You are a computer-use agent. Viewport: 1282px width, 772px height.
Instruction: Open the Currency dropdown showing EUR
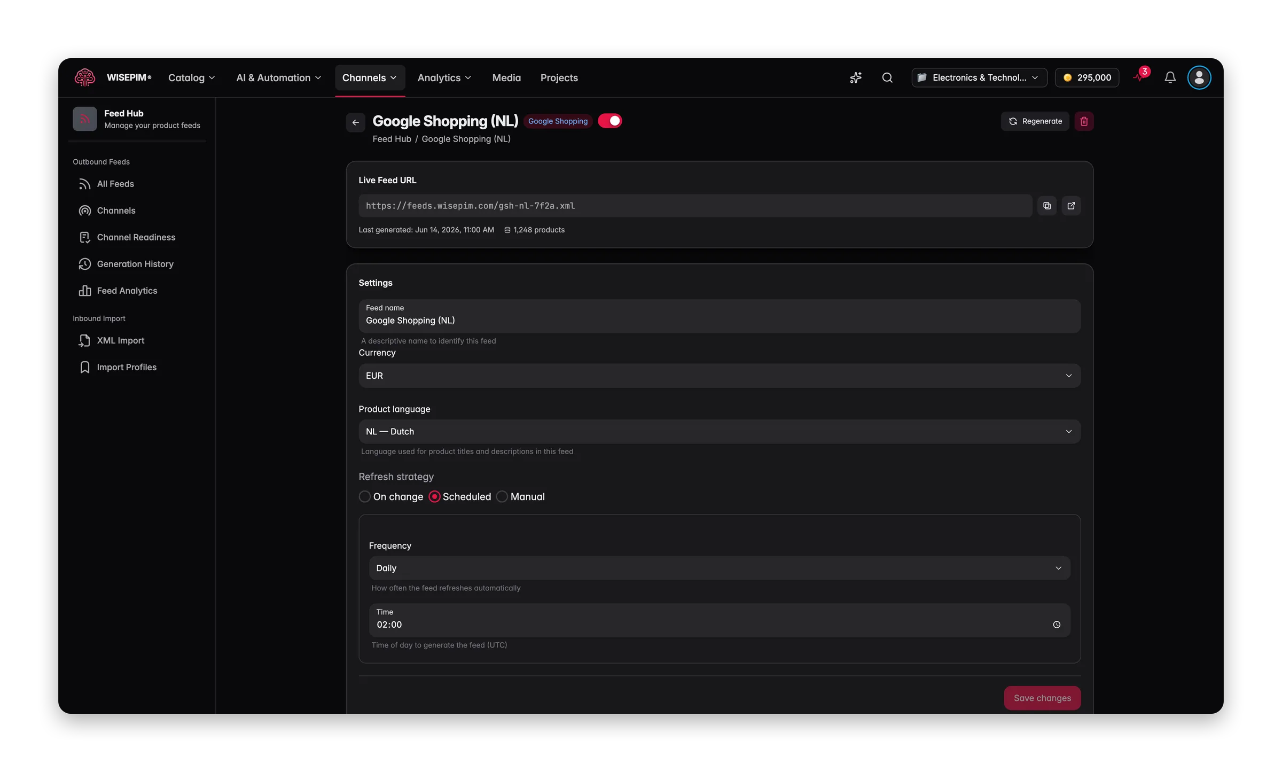click(720, 376)
